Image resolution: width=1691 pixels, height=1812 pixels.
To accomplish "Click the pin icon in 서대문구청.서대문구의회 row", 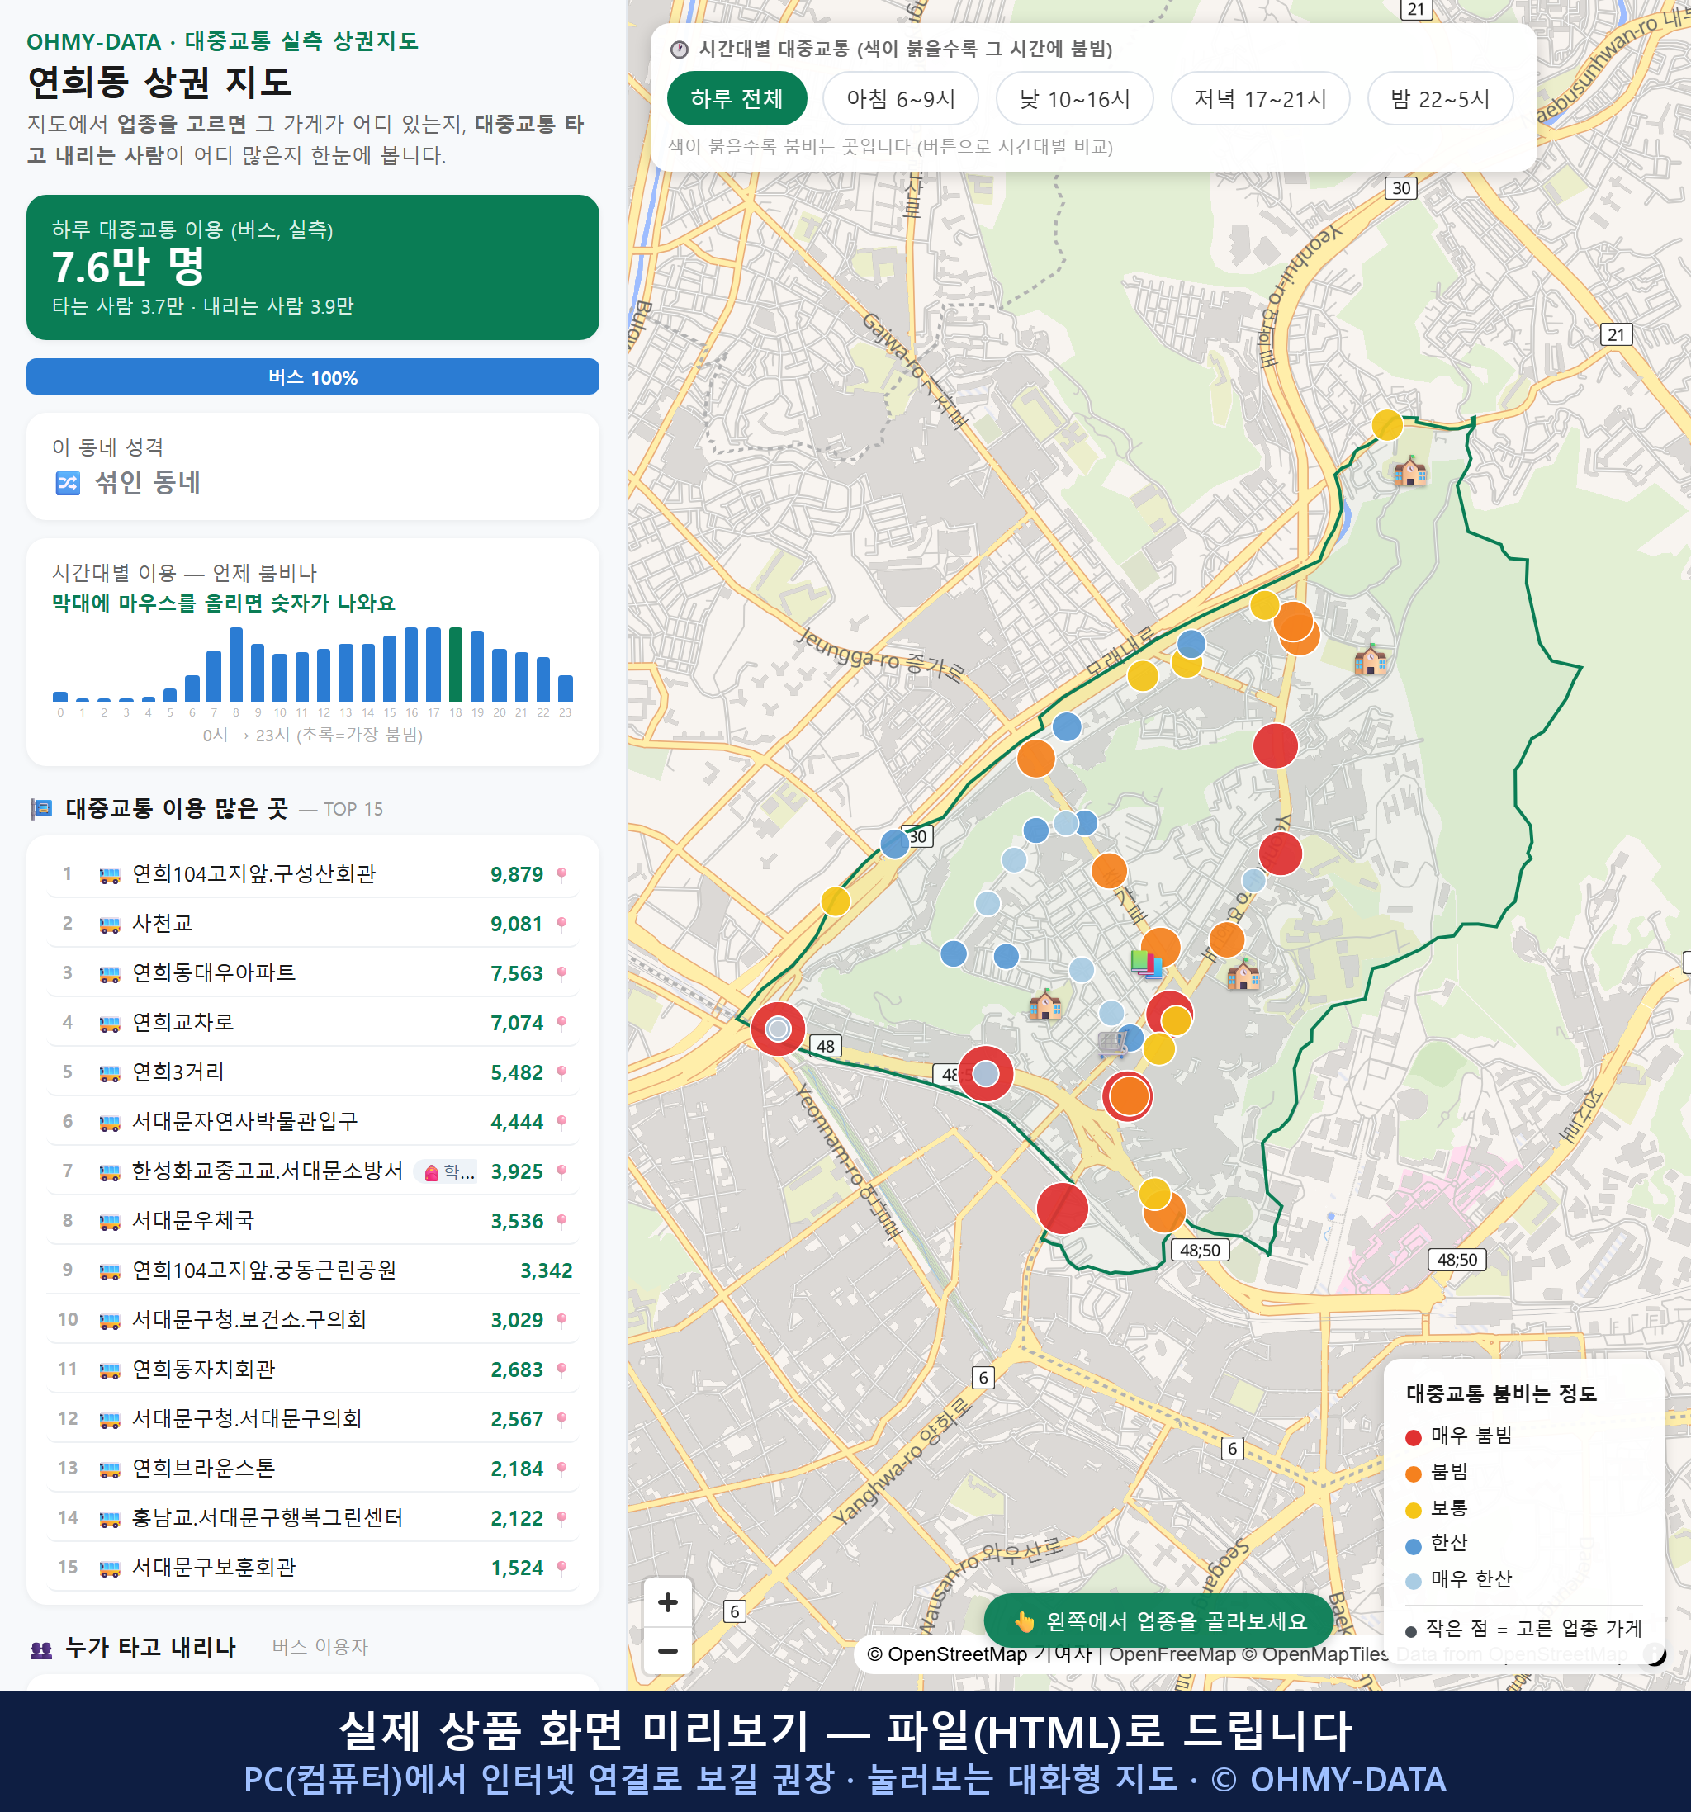I will [x=561, y=1419].
